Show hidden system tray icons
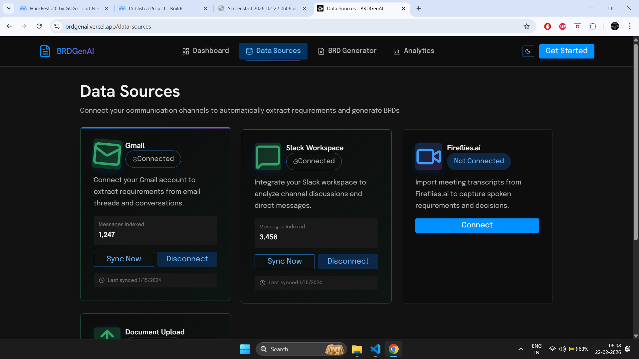 coord(521,349)
